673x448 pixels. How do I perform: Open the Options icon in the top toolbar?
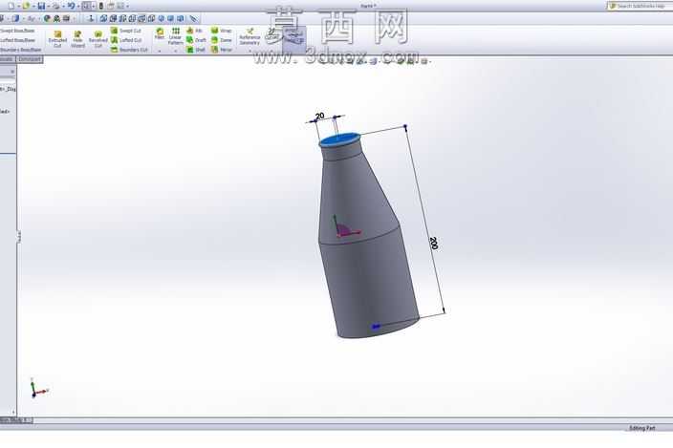(x=120, y=6)
